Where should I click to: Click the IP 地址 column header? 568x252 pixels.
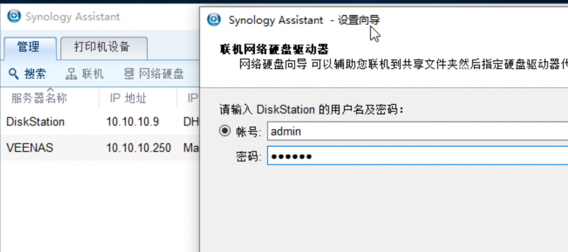128,99
